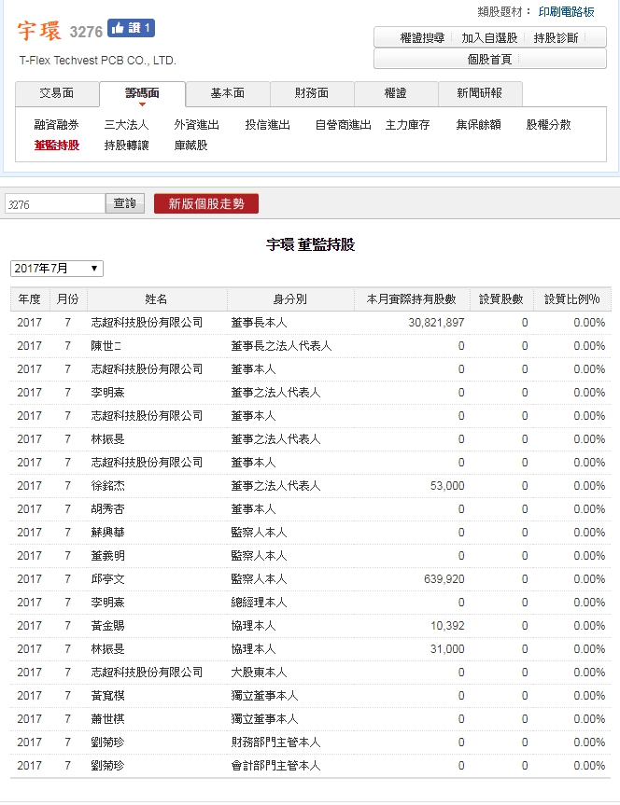Open 持股轉讓 link

pyautogui.click(x=126, y=146)
